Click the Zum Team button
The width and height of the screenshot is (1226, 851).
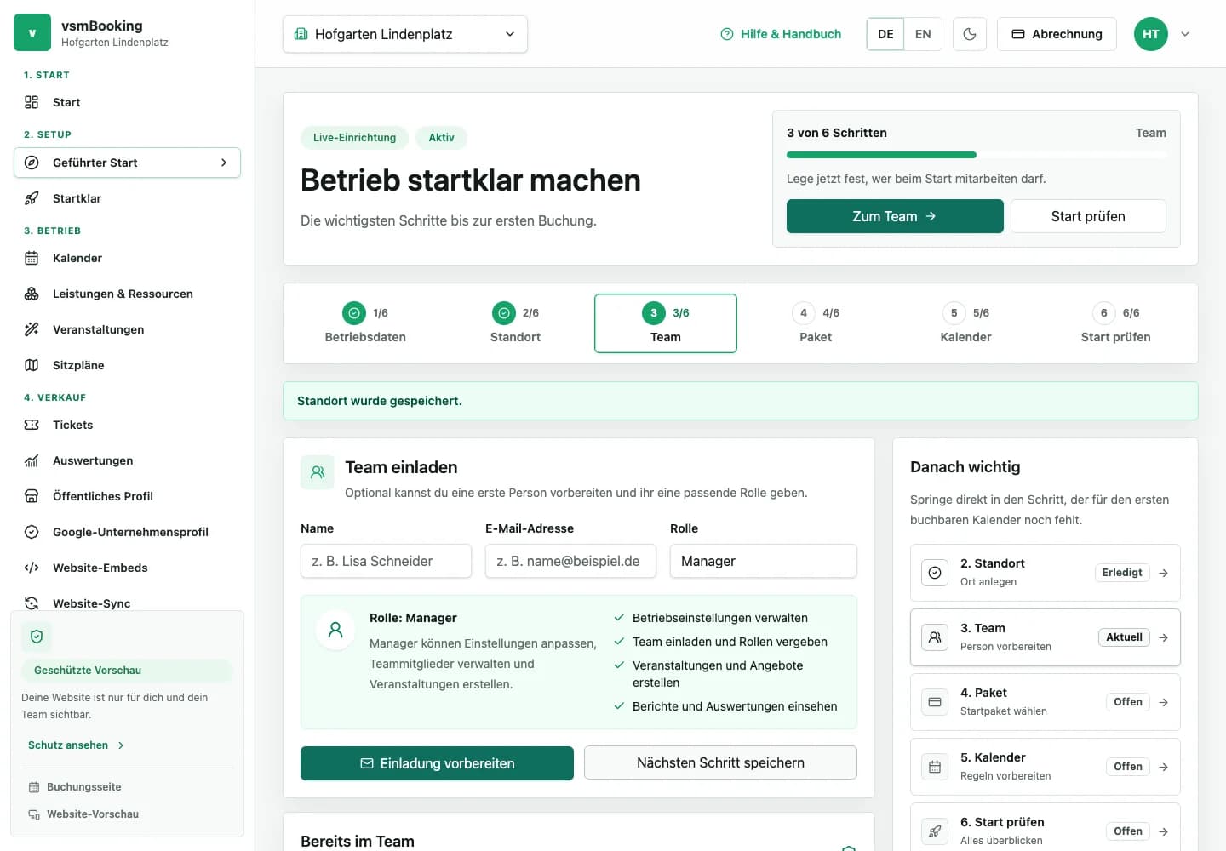tap(895, 216)
